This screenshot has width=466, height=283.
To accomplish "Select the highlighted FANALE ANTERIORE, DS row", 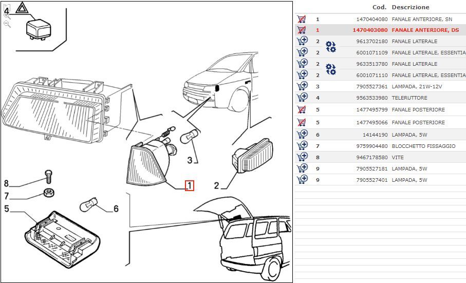I will tap(380, 30).
